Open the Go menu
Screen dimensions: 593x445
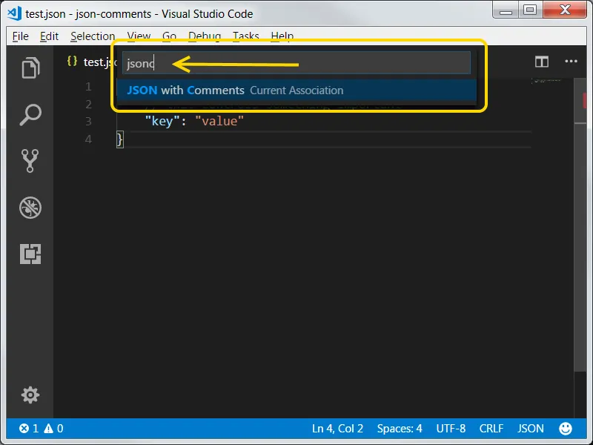(170, 36)
